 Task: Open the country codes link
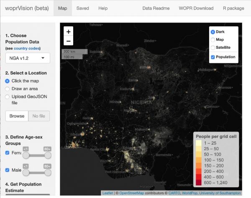[26, 48]
